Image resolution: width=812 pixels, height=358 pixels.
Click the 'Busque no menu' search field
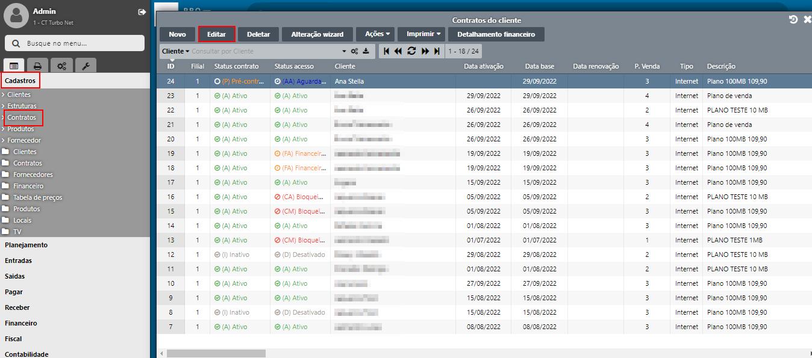(75, 43)
